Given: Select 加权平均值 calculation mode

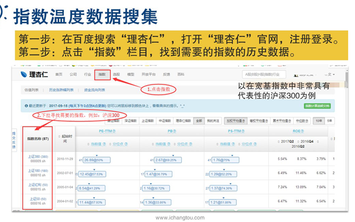Looking at the screenshot, I should [236, 121].
